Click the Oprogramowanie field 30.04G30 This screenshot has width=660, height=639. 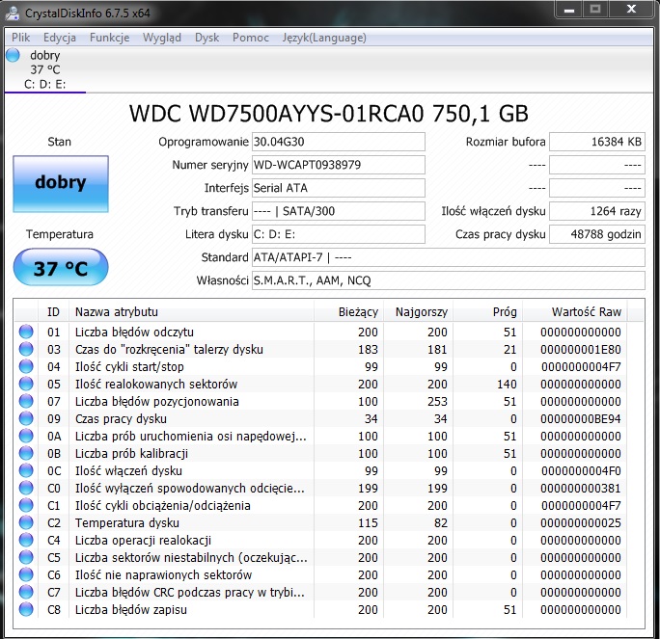pos(339,142)
